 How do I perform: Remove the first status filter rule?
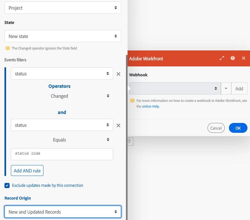tap(118, 74)
